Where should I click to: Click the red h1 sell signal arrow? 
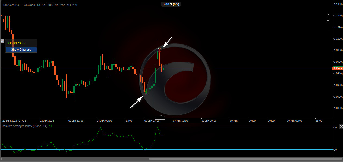pyautogui.click(x=159, y=51)
